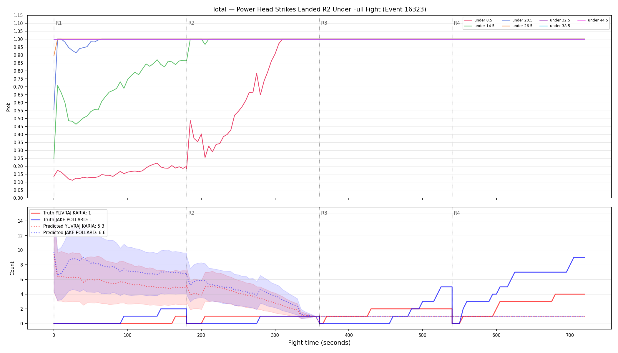Select the 'under 32.5' legend entry
The image size is (618, 353).
[x=555, y=20]
